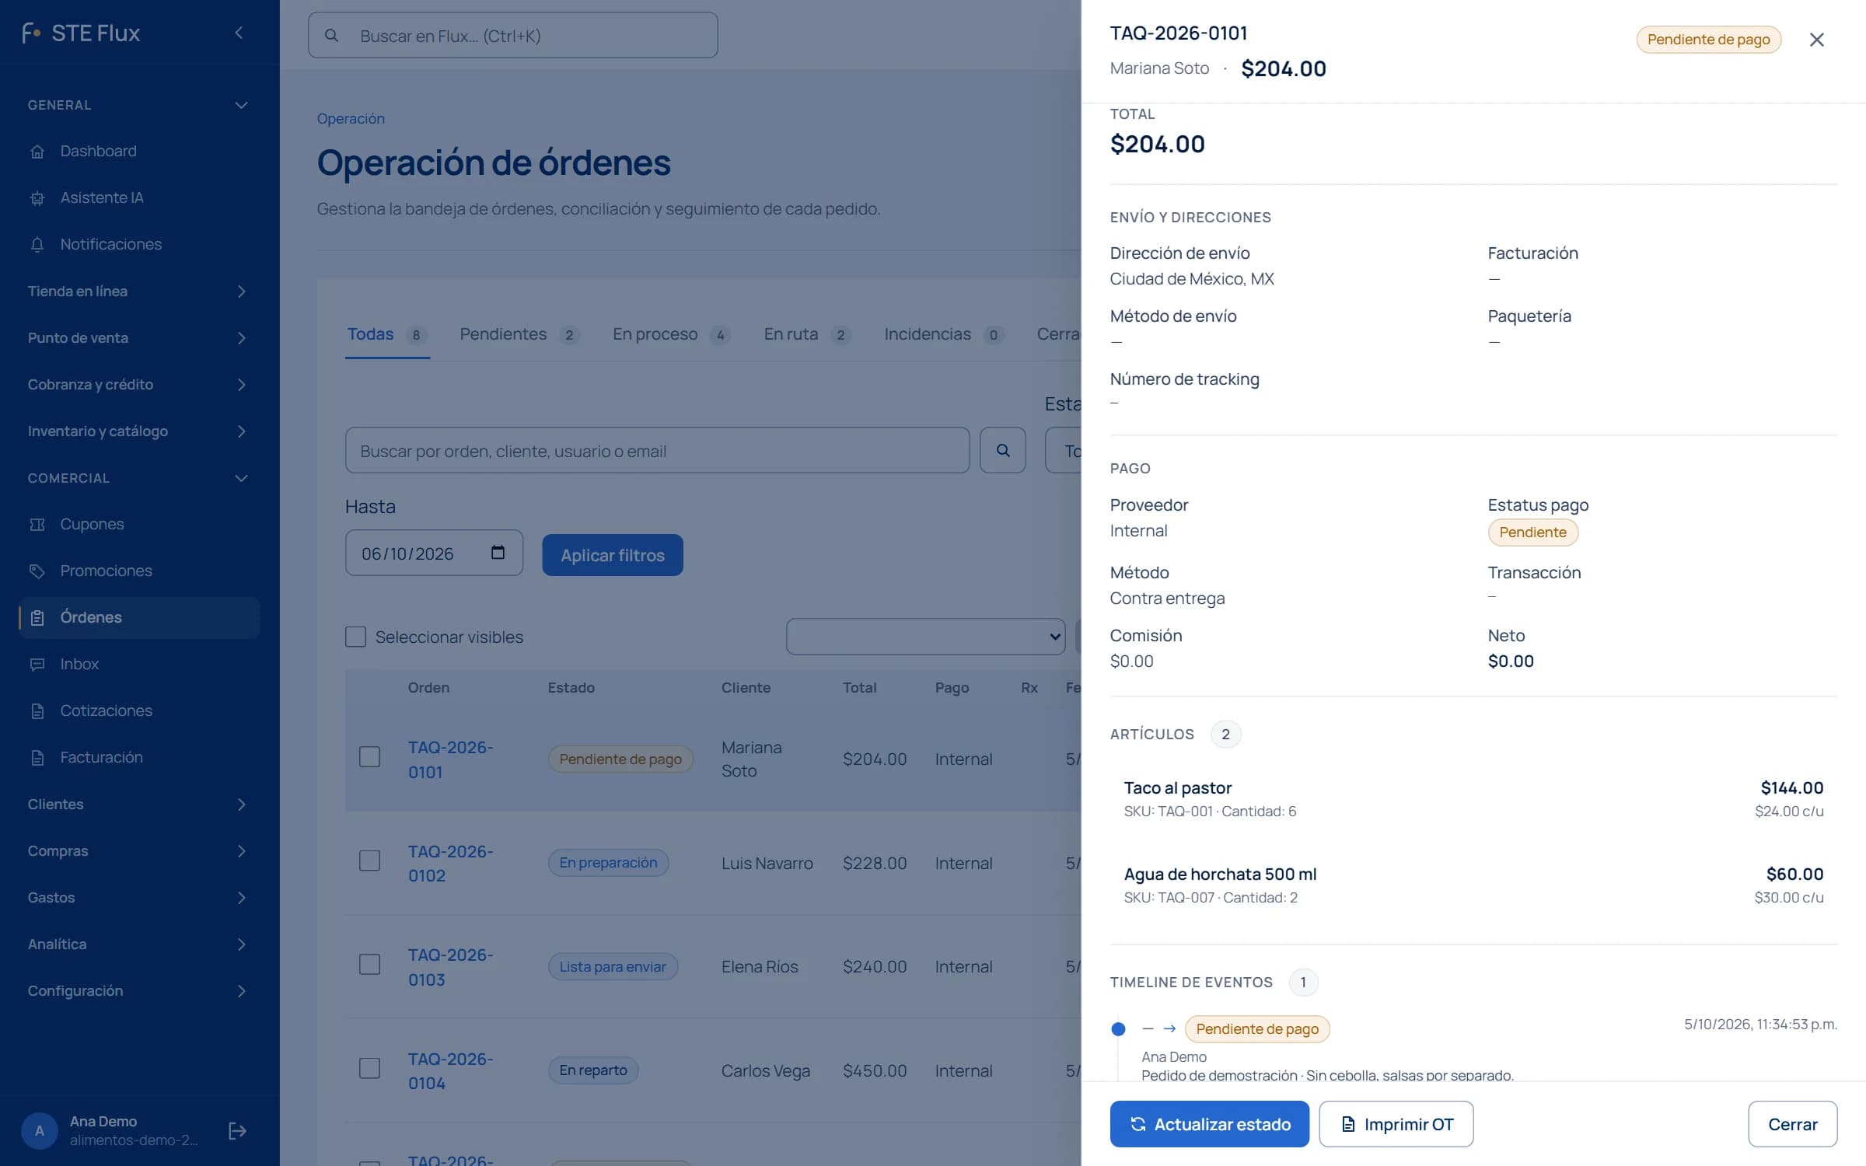Check the Seleccionar visibles checkbox
Image resolution: width=1866 pixels, height=1166 pixels.
355,637
